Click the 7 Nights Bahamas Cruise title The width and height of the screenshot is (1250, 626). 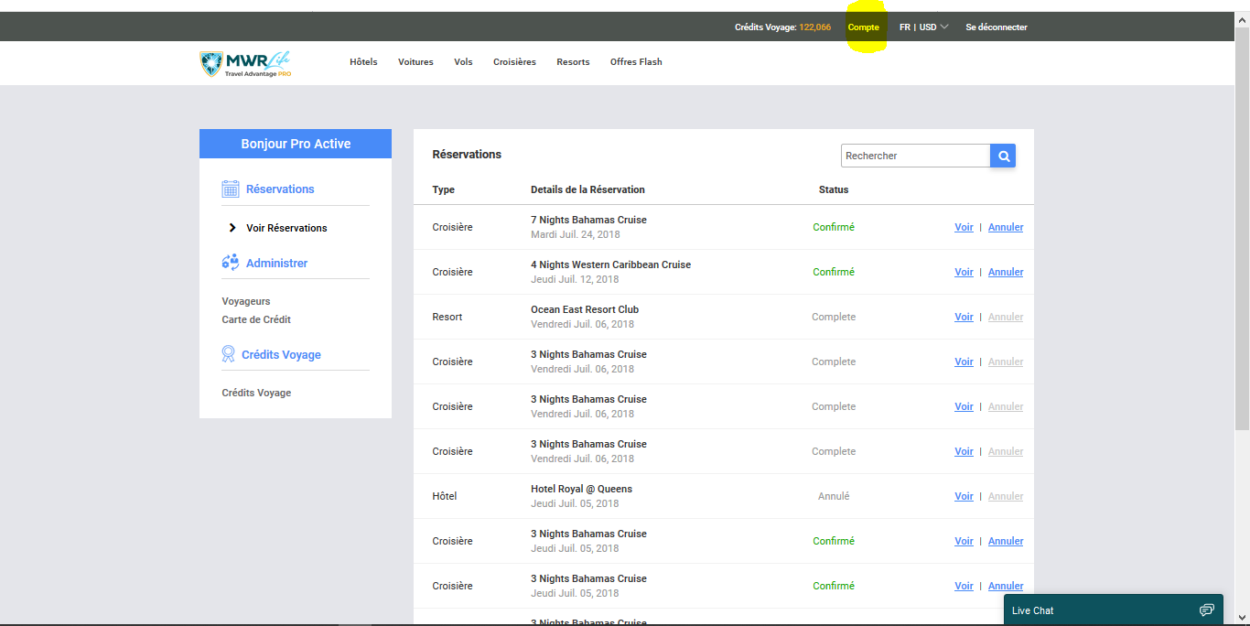[x=588, y=220]
